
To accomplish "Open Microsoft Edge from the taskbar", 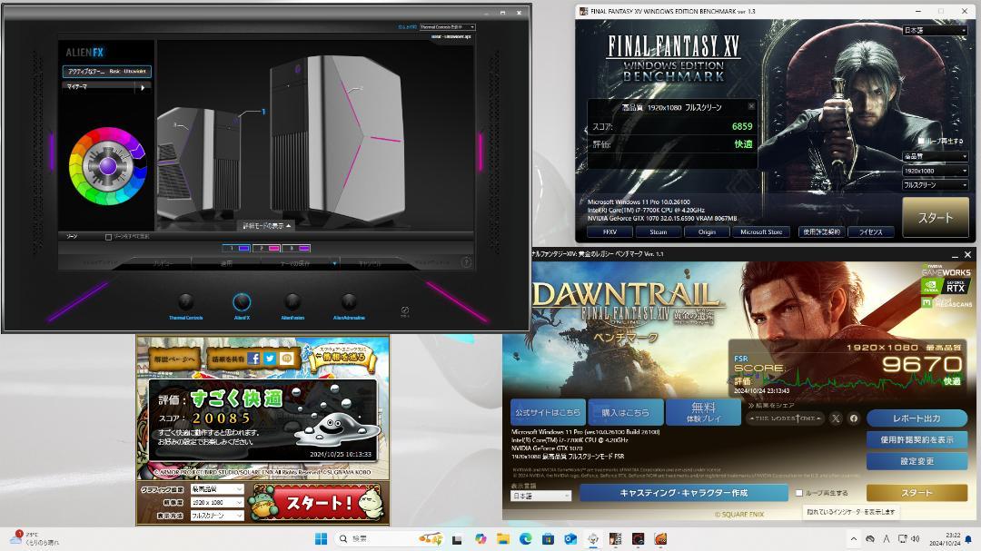I will click(x=526, y=539).
